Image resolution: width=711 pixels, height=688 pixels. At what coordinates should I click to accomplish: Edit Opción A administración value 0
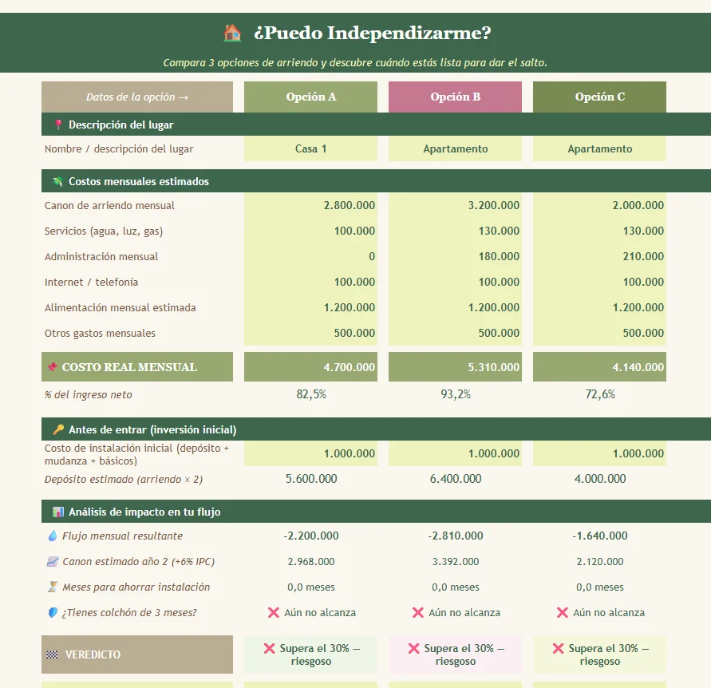click(310, 256)
